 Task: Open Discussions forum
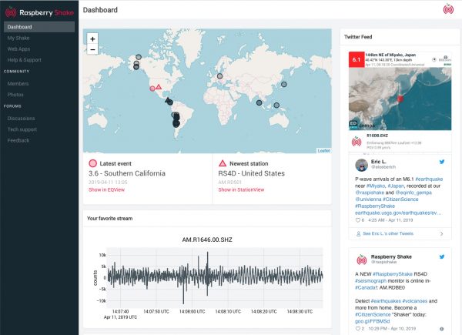click(21, 119)
